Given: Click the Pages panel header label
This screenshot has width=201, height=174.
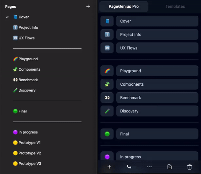Looking at the screenshot, I should [x=10, y=7].
